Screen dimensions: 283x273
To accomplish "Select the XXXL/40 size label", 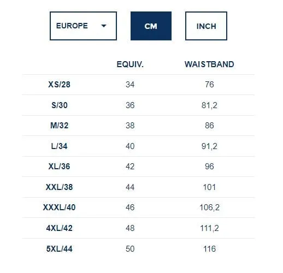I will pyautogui.click(x=60, y=207).
